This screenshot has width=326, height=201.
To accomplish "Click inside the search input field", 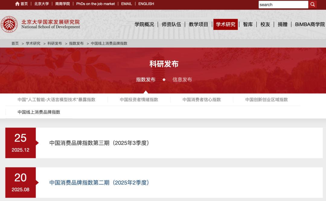I will (282, 5).
